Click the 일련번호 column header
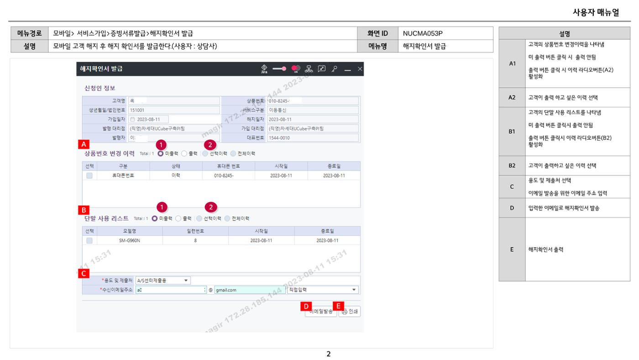Viewport: 639px width, 360px height. point(195,231)
